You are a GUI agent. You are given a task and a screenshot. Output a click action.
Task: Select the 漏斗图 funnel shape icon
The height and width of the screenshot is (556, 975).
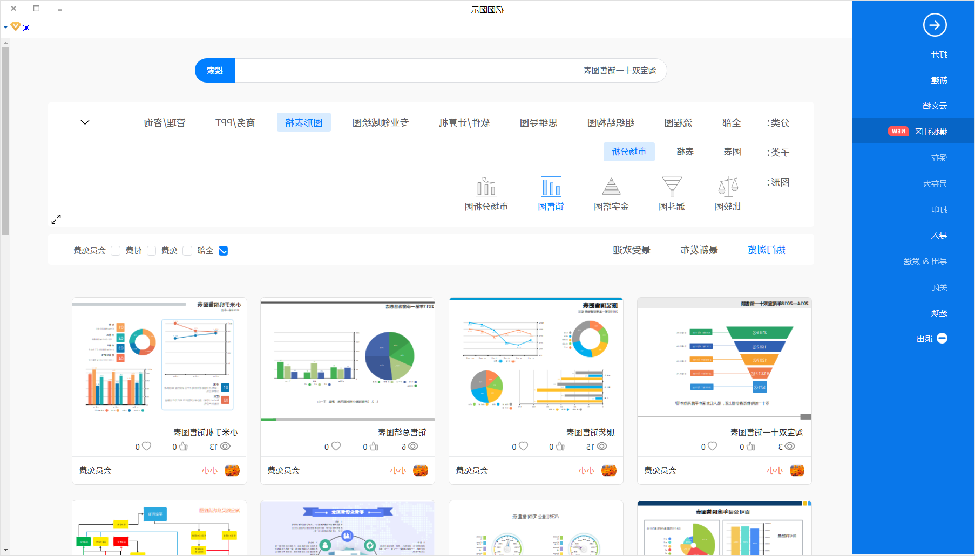672,187
